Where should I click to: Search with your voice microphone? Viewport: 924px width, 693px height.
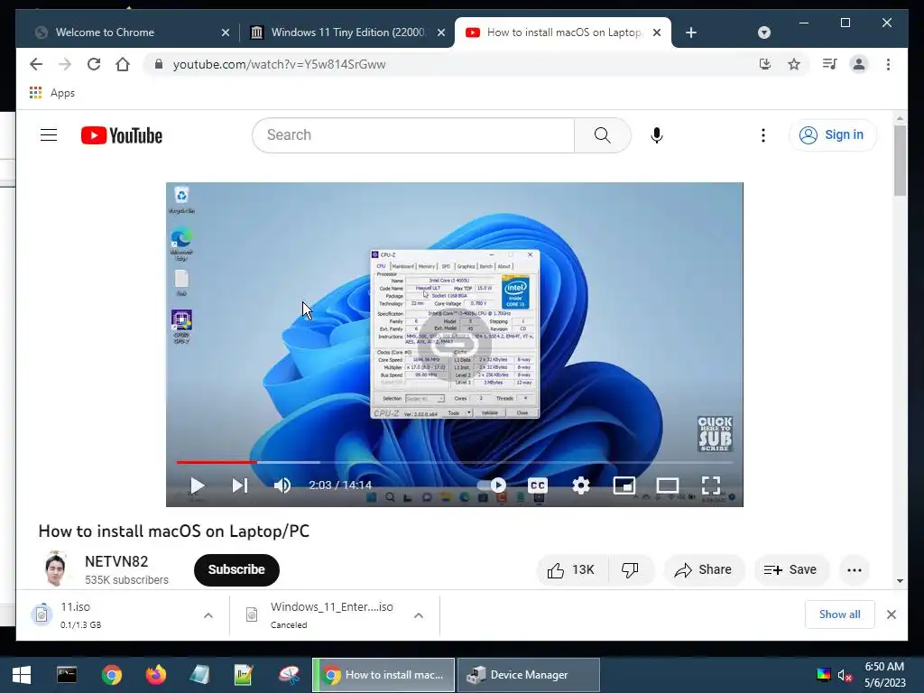(x=657, y=135)
